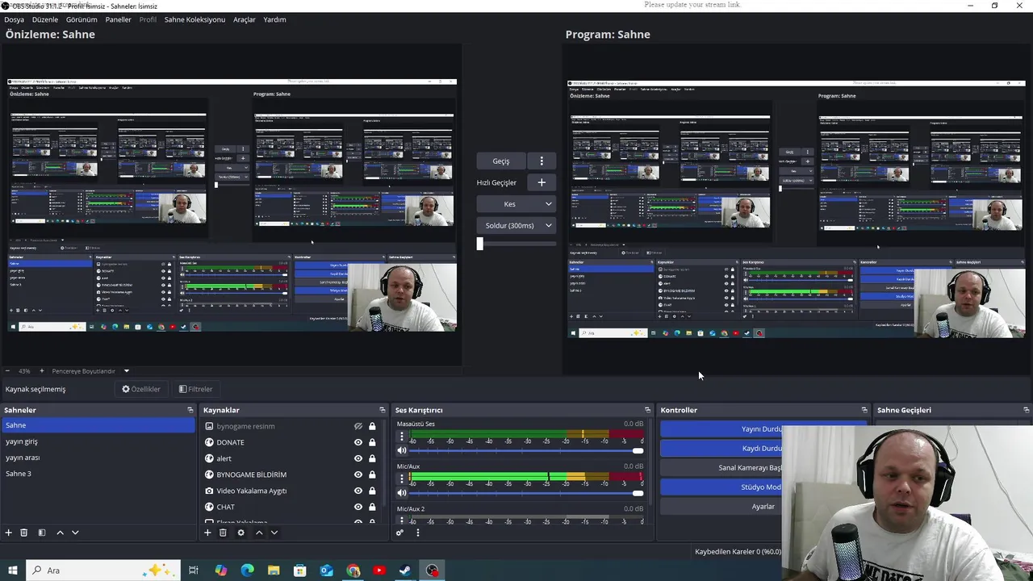Zoom in preview with the plus icon

point(42,371)
